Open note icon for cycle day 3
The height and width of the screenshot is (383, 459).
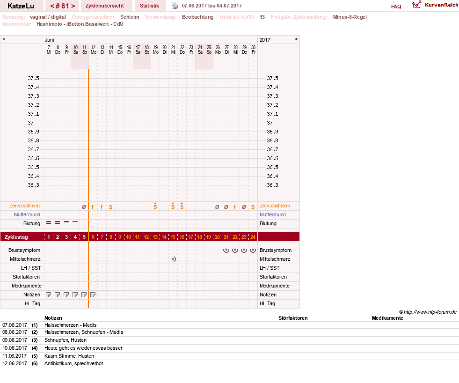pos(66,295)
